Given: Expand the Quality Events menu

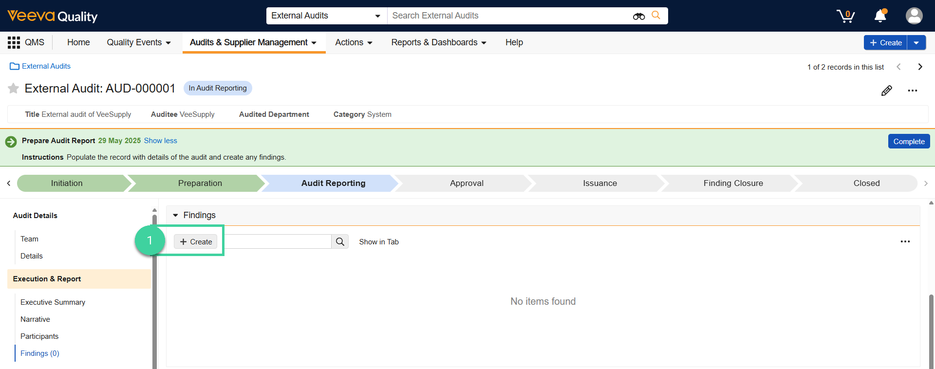Looking at the screenshot, I should point(139,42).
